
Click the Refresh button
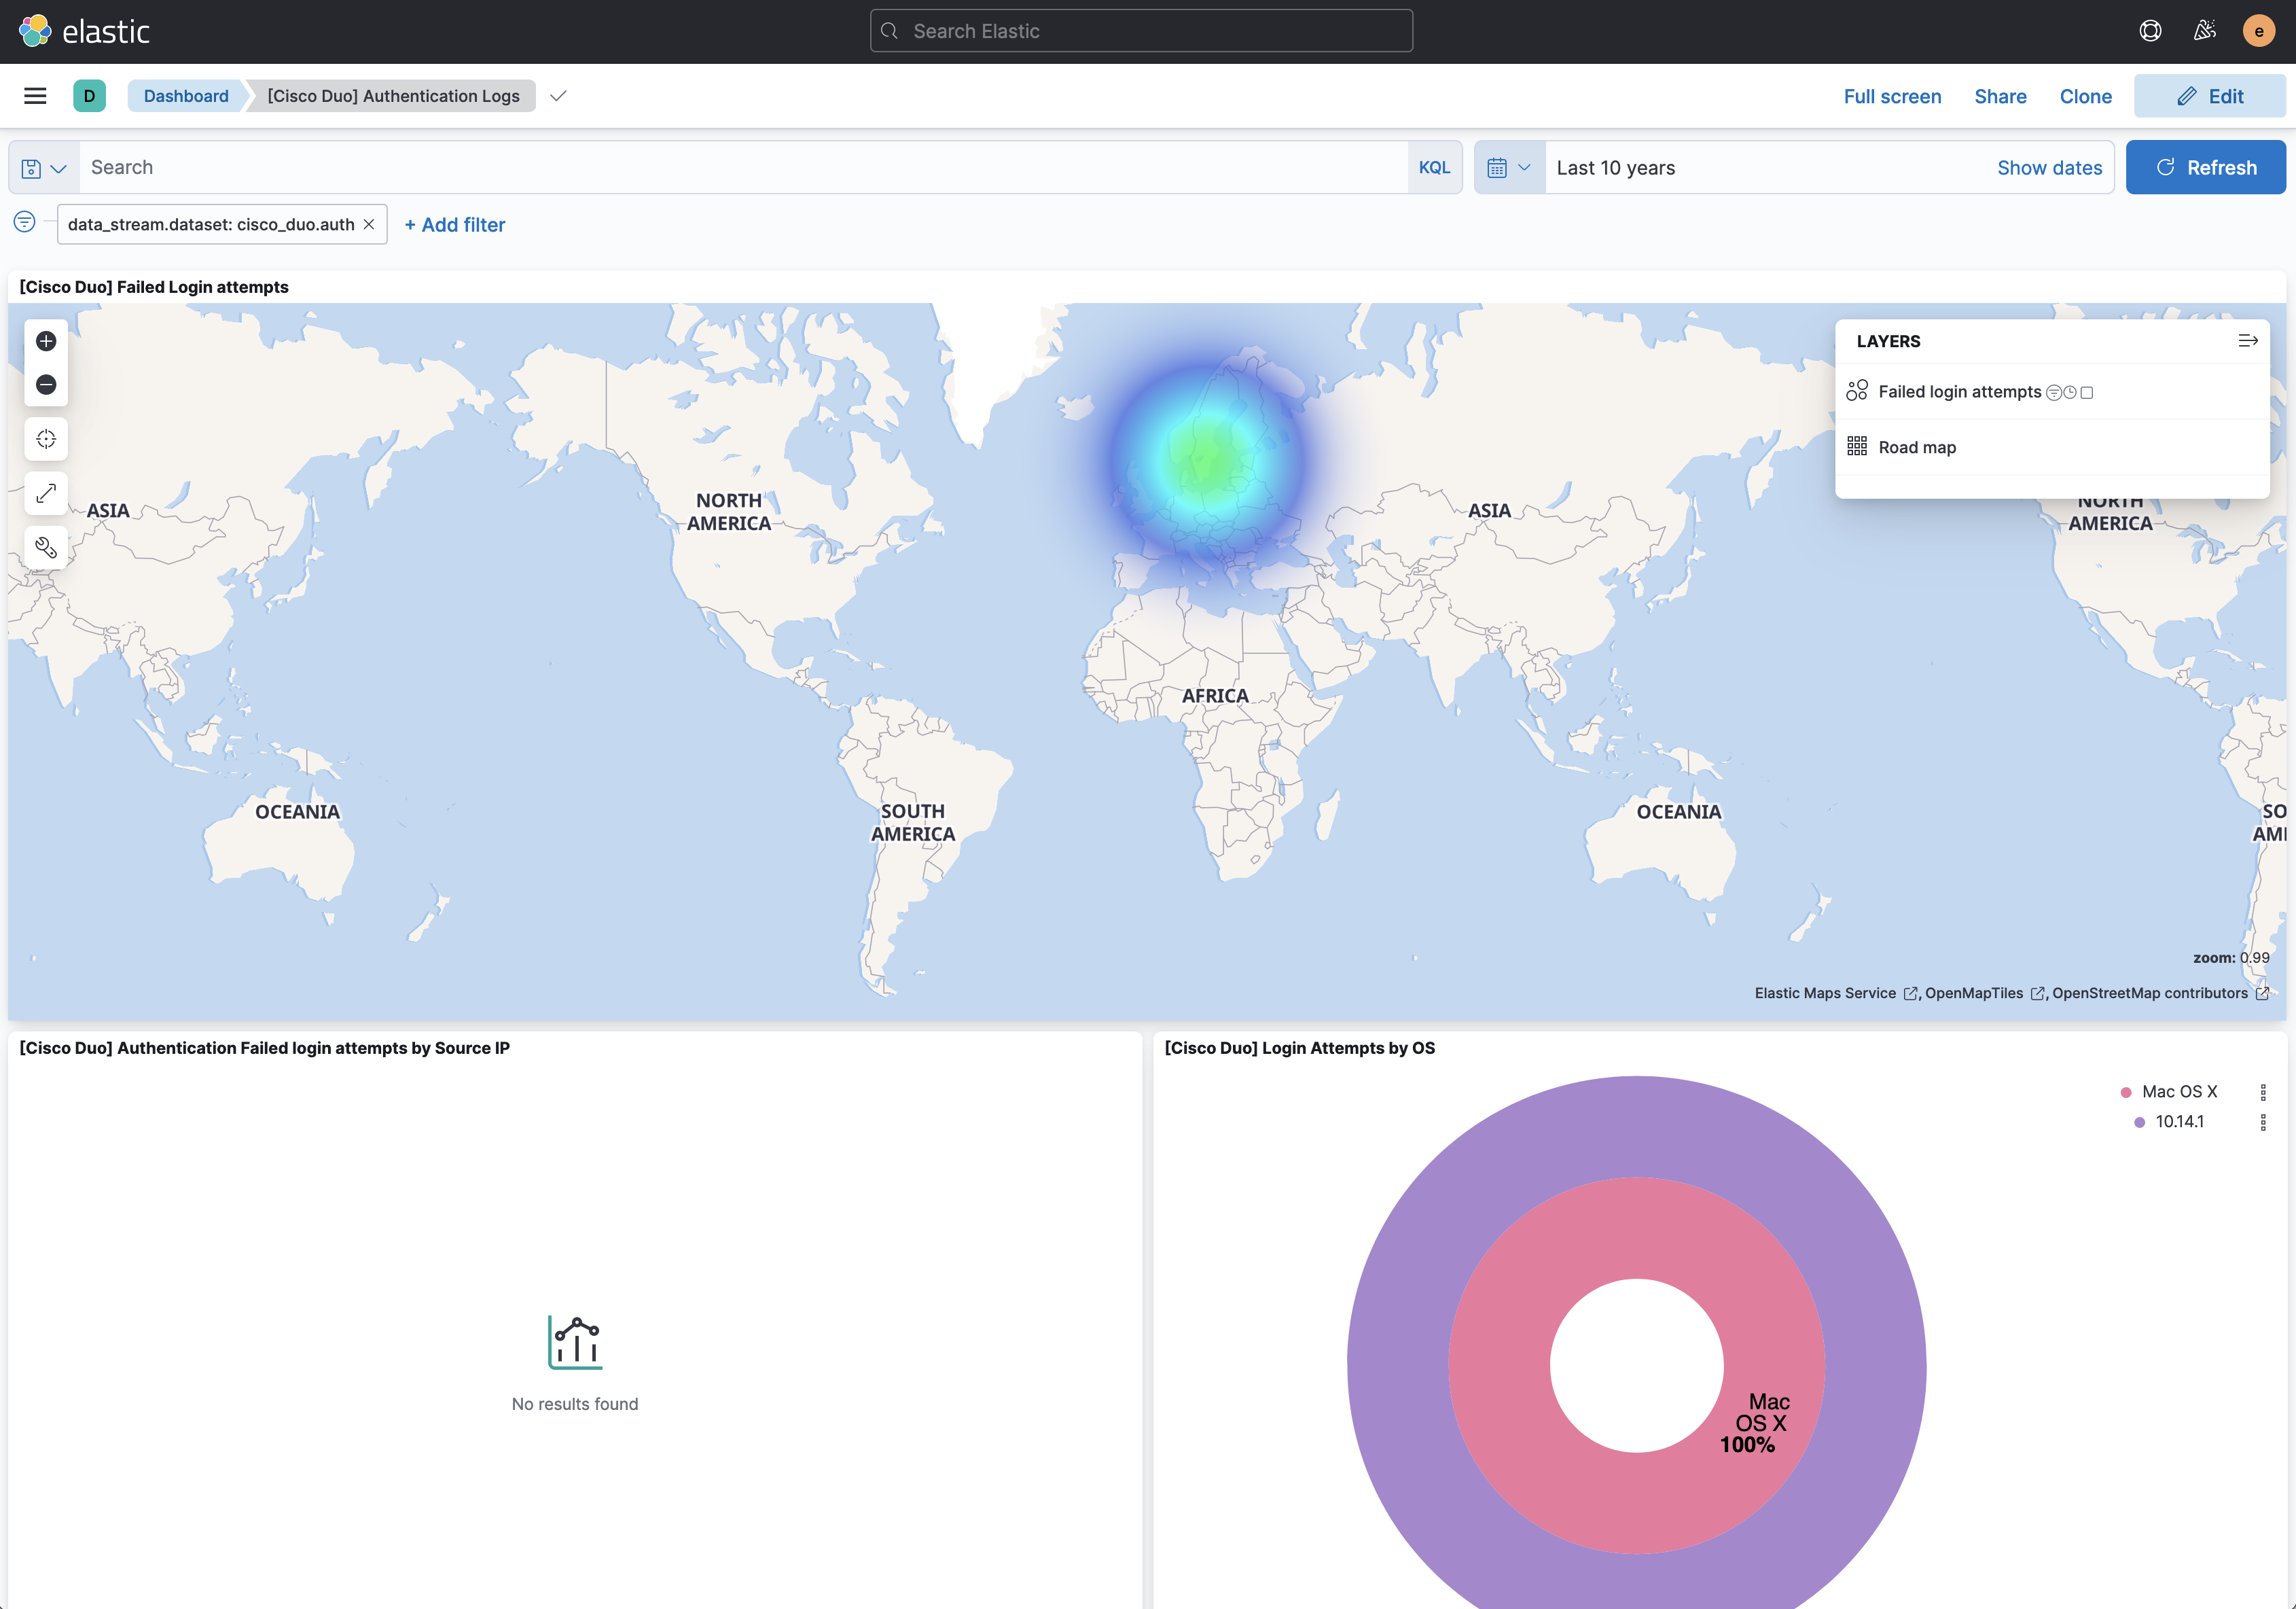(x=2204, y=167)
